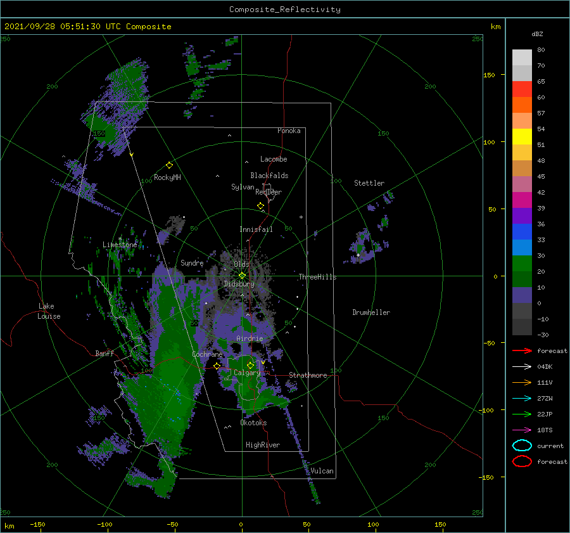Viewport: 570px width, 533px height.
Task: Click the HighRiver city label
Action: (x=263, y=445)
